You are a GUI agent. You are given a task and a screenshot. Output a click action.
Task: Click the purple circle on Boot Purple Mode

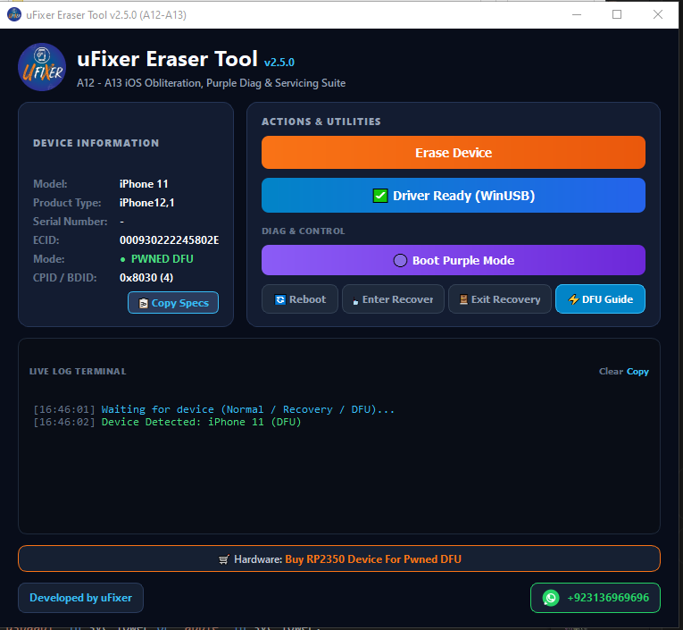click(x=400, y=261)
